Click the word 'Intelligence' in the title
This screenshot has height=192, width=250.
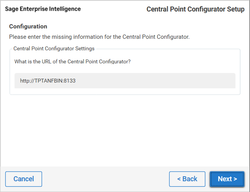(x=65, y=9)
